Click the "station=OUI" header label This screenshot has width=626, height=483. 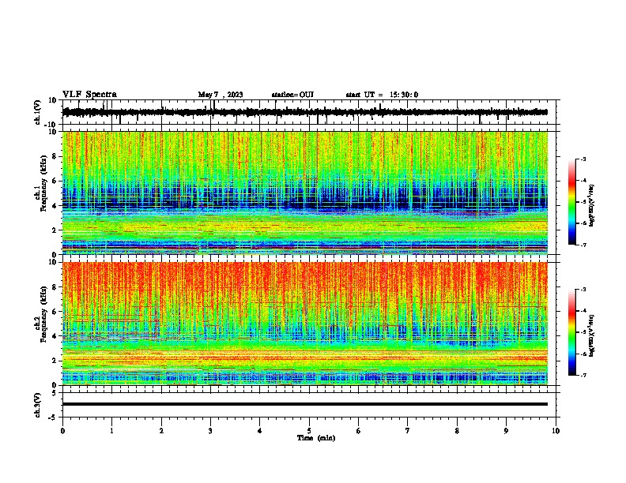tap(292, 95)
